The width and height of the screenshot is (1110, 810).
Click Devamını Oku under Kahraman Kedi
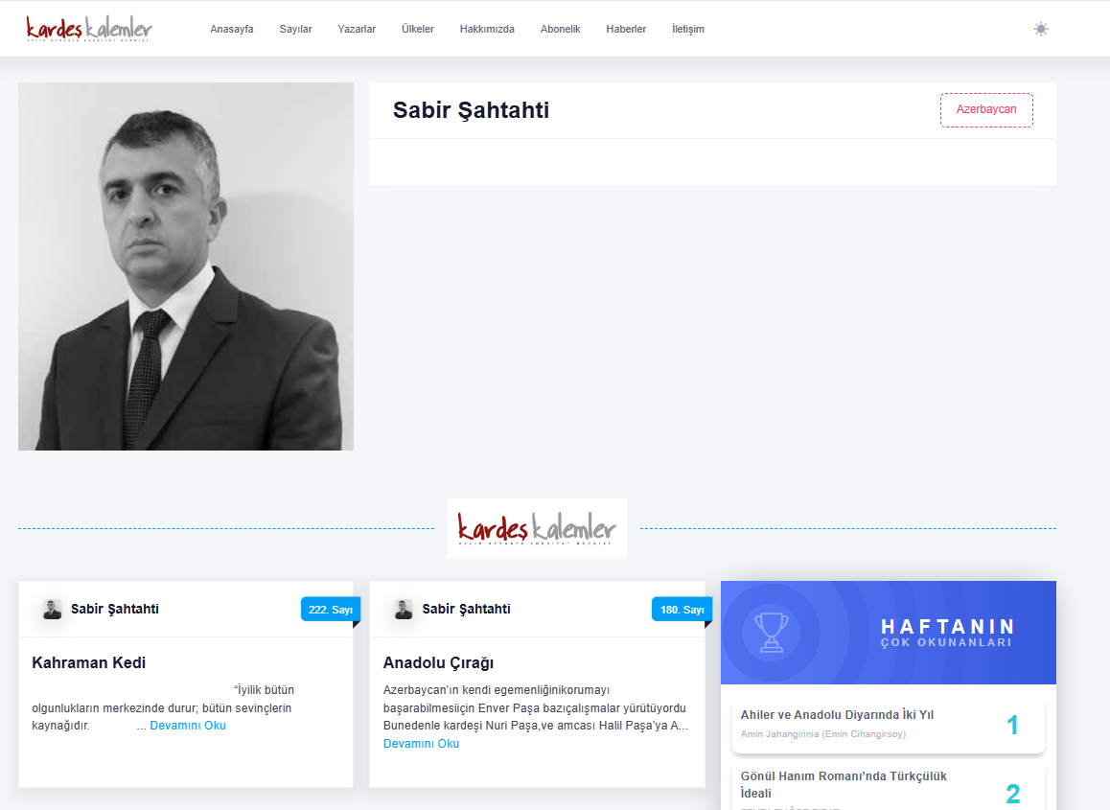click(x=188, y=725)
